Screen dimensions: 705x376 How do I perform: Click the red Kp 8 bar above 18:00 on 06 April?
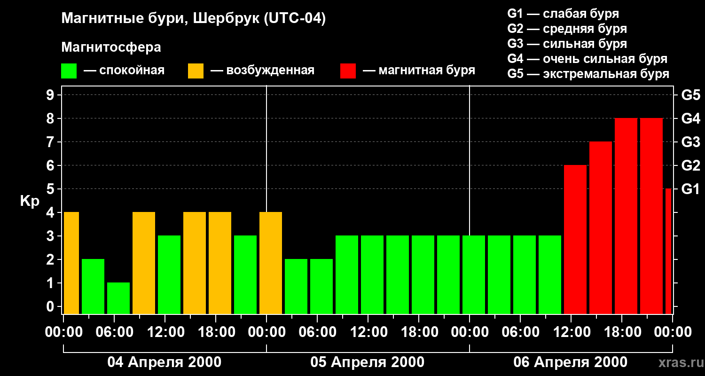click(626, 216)
